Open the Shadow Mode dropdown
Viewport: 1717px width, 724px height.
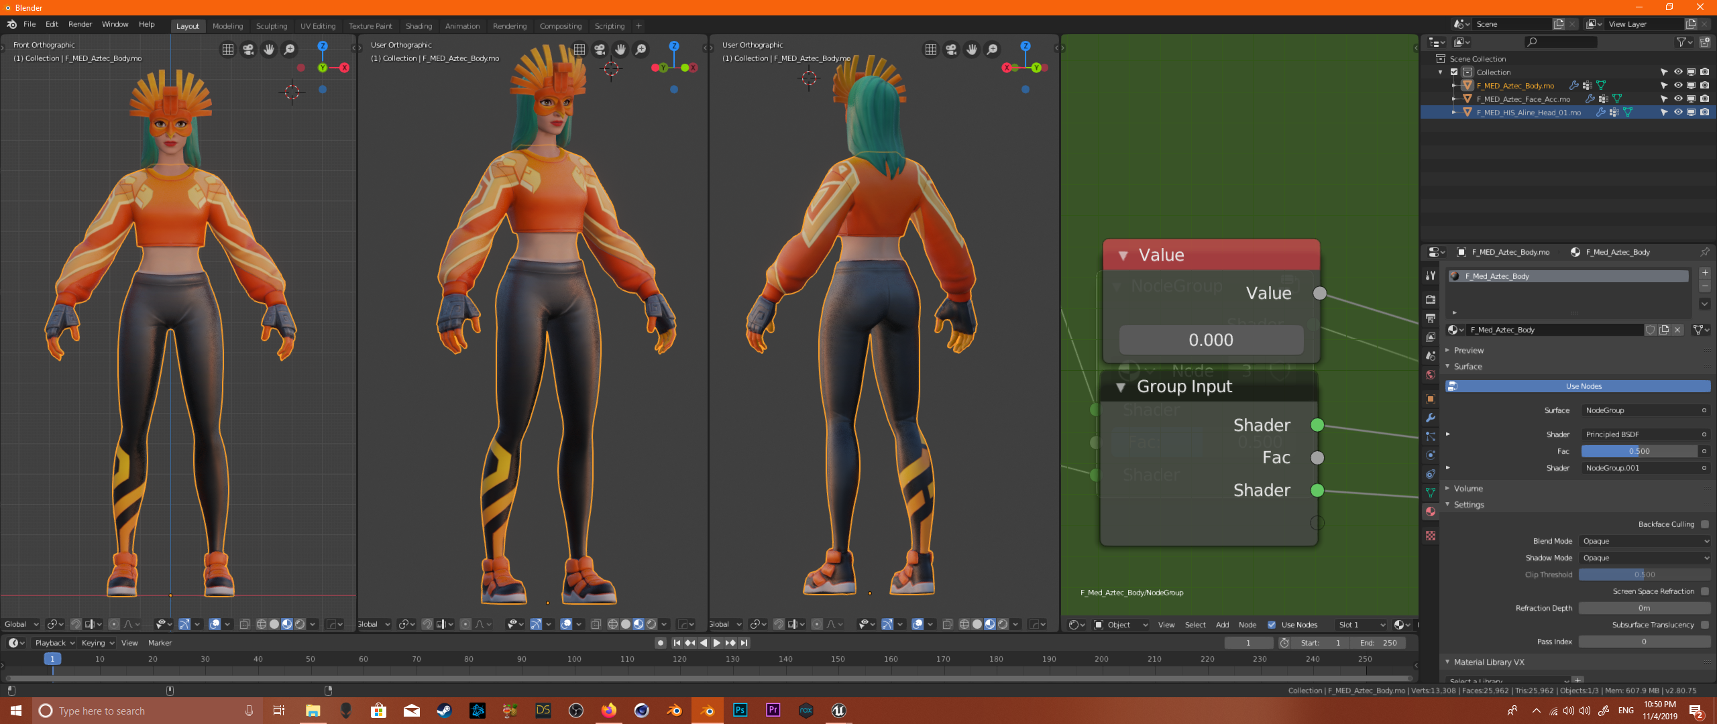pyautogui.click(x=1645, y=558)
